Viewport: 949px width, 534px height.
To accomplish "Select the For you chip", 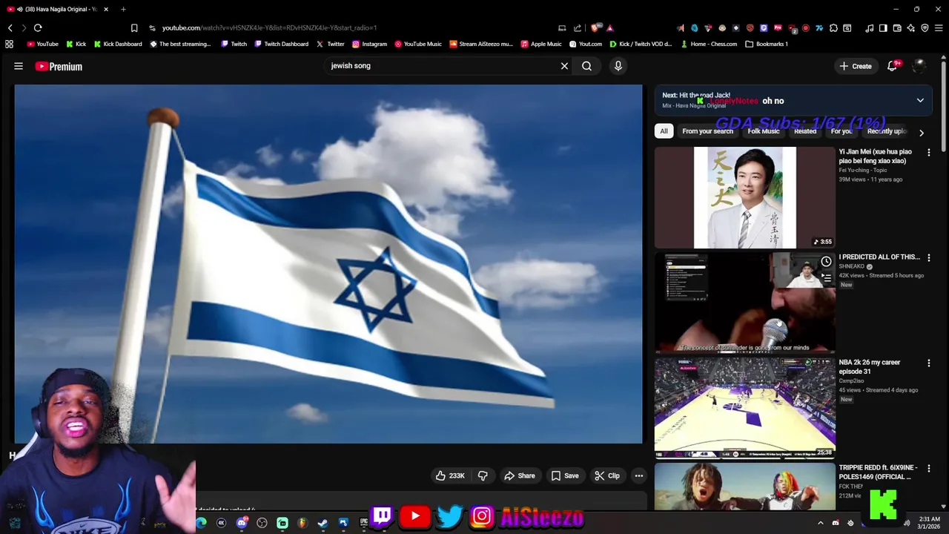I will [841, 131].
